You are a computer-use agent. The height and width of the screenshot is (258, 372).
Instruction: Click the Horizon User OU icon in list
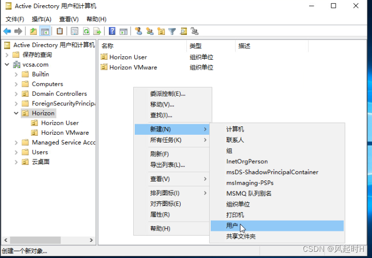[x=104, y=57]
